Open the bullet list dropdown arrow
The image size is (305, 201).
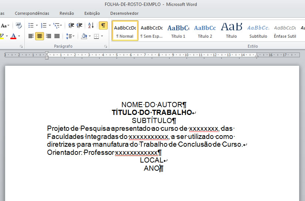click(37, 25)
